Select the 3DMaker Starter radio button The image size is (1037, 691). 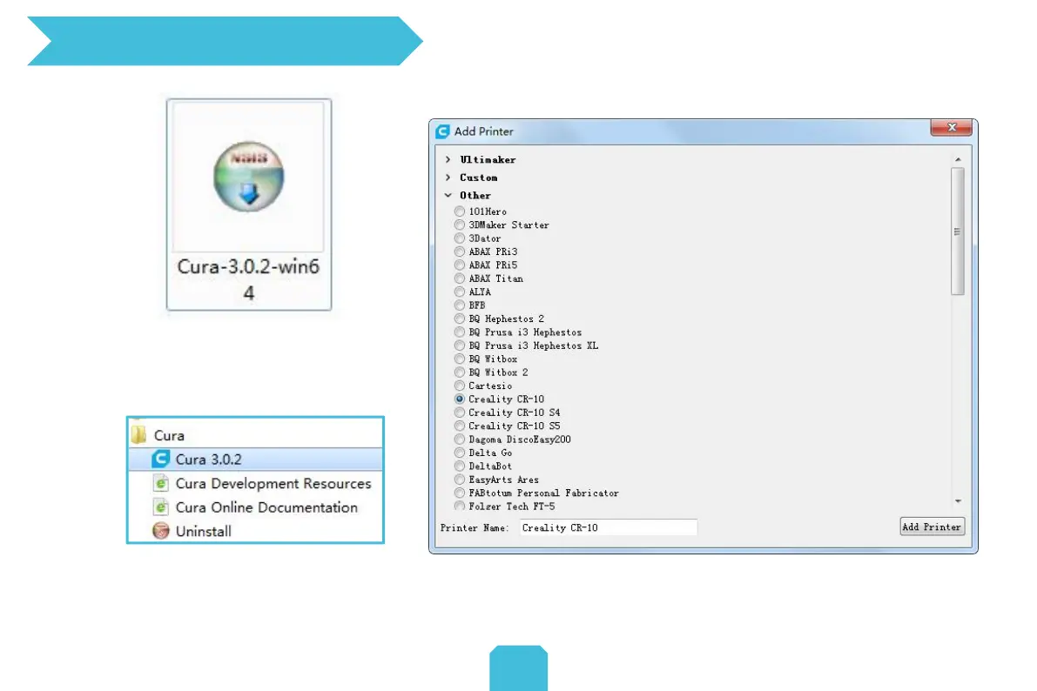pyautogui.click(x=460, y=225)
